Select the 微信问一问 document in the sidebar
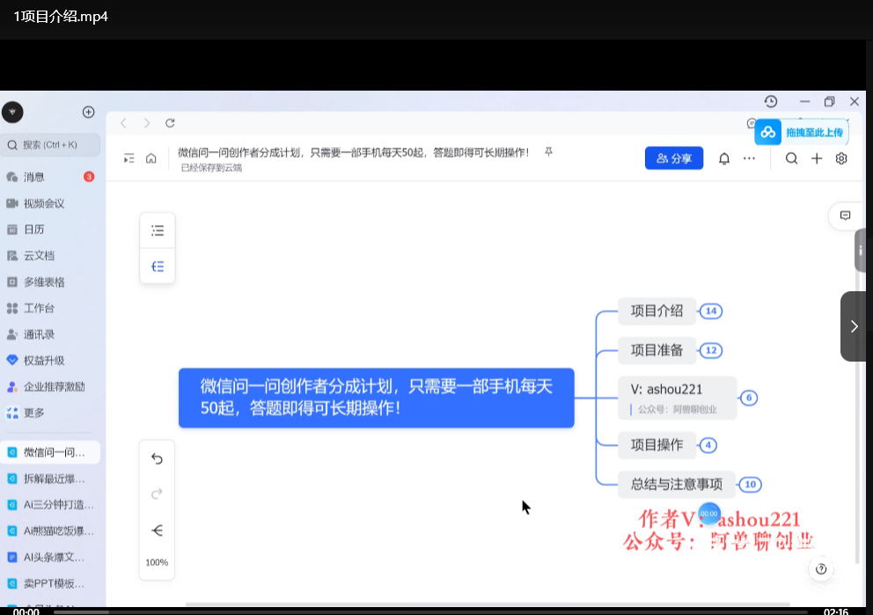 point(50,452)
